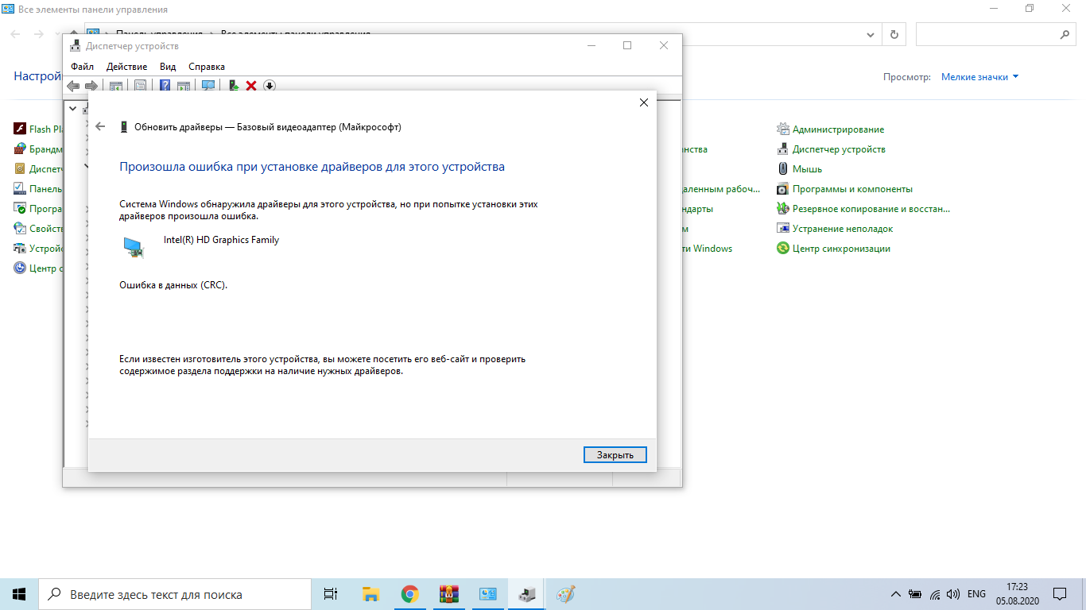Screen dimensions: 1086x610
Task: Open Центр синхронизации in Control Panel
Action: (841, 249)
